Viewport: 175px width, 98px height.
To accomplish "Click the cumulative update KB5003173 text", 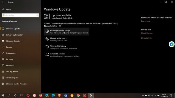I will click(x=81, y=23).
